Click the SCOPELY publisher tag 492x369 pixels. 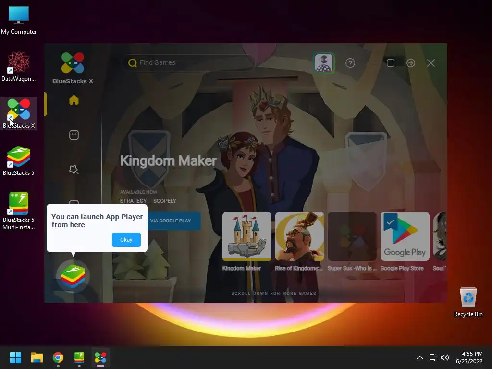165,201
